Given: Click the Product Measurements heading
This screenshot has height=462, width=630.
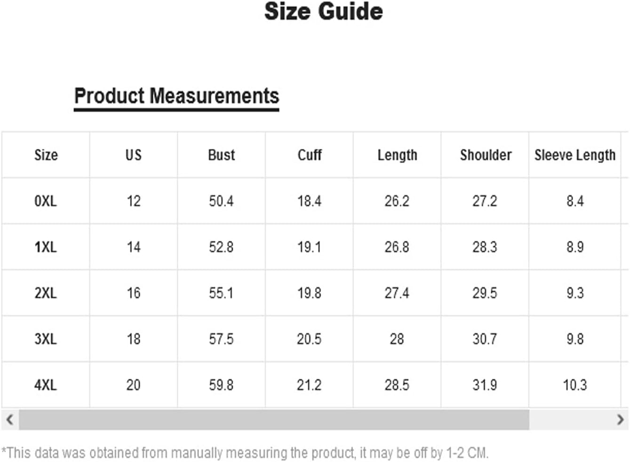Looking at the screenshot, I should click(176, 96).
